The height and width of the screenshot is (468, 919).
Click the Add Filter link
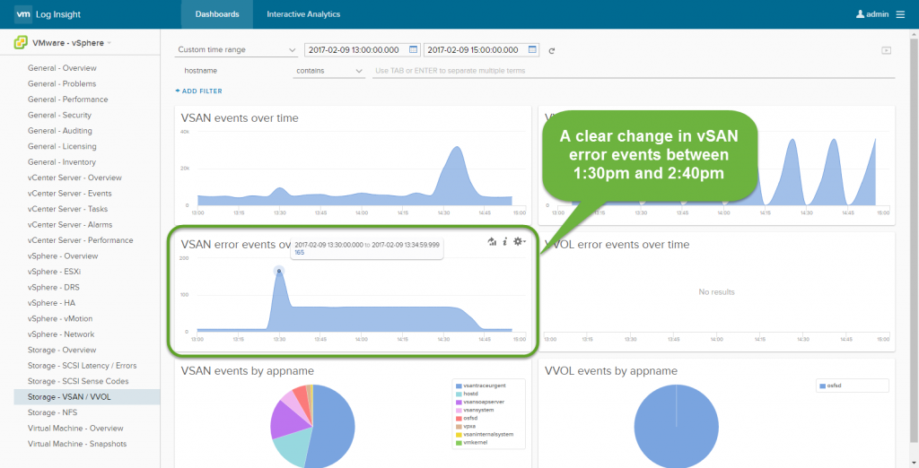199,91
